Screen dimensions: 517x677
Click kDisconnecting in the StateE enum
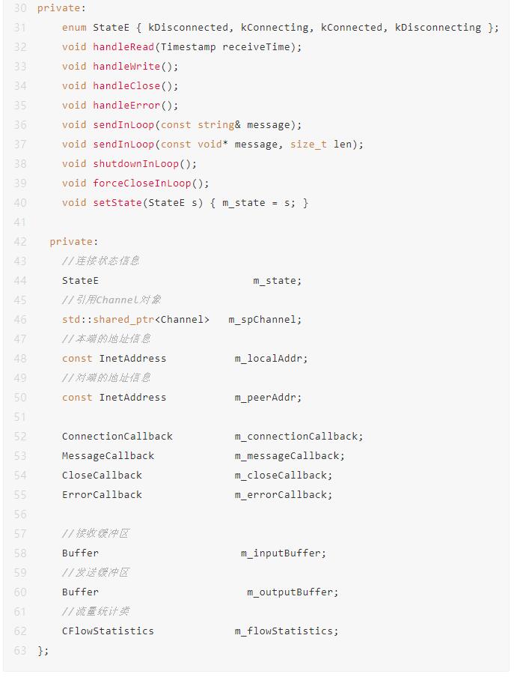[438, 28]
